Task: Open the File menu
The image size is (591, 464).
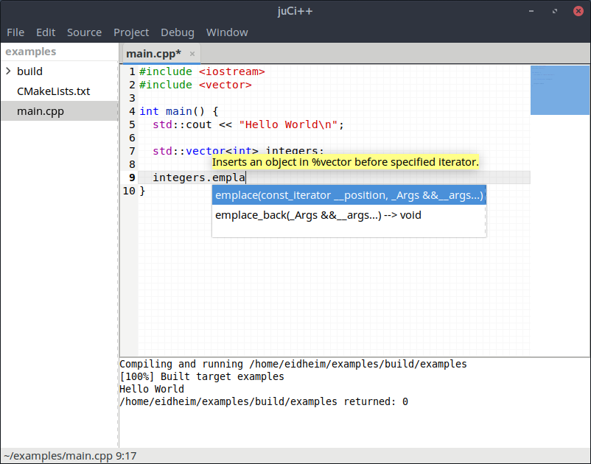Action: [15, 32]
